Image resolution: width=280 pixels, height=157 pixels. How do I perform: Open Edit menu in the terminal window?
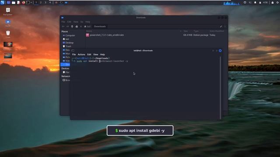[89, 55]
